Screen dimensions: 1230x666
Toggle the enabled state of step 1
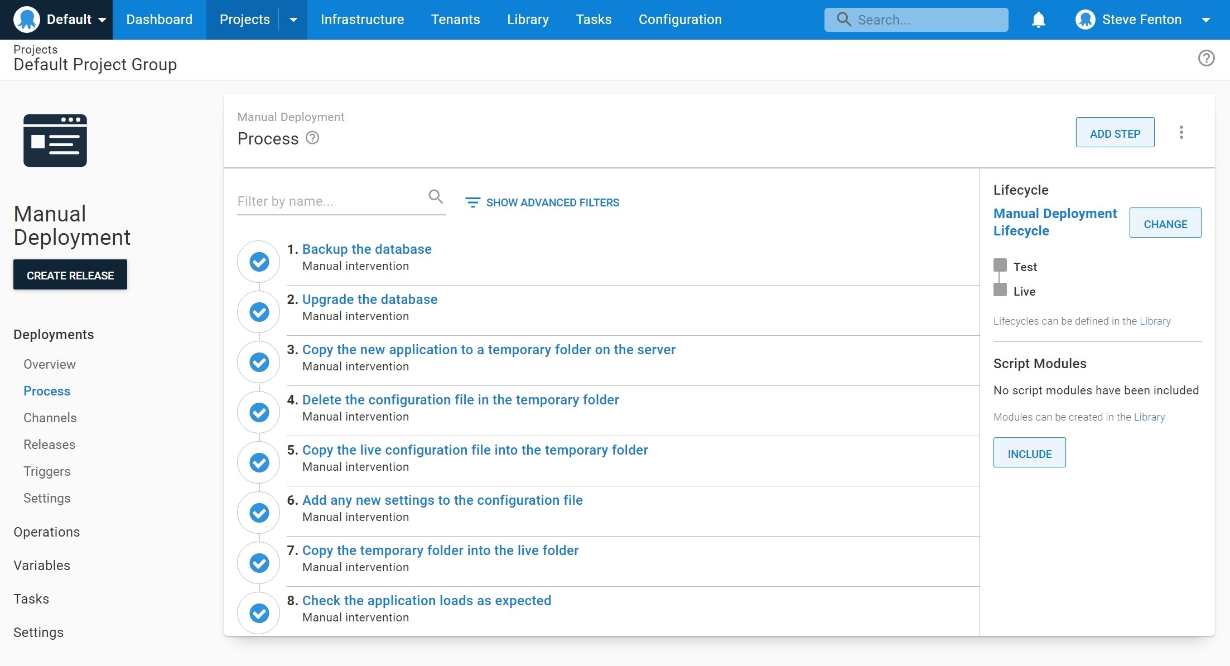[258, 262]
